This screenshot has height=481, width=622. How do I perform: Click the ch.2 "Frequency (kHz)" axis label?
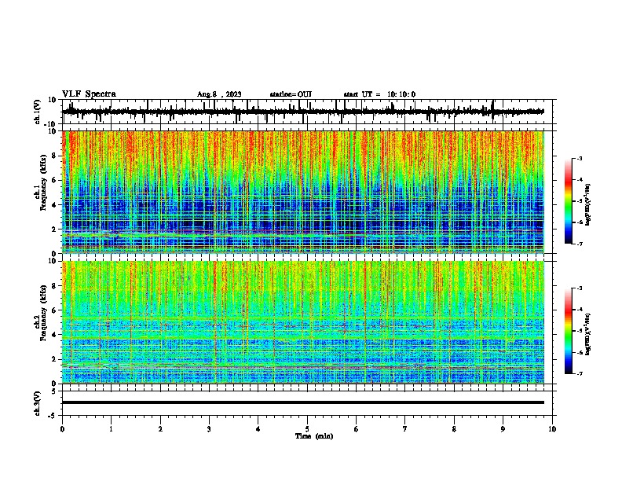(x=43, y=313)
